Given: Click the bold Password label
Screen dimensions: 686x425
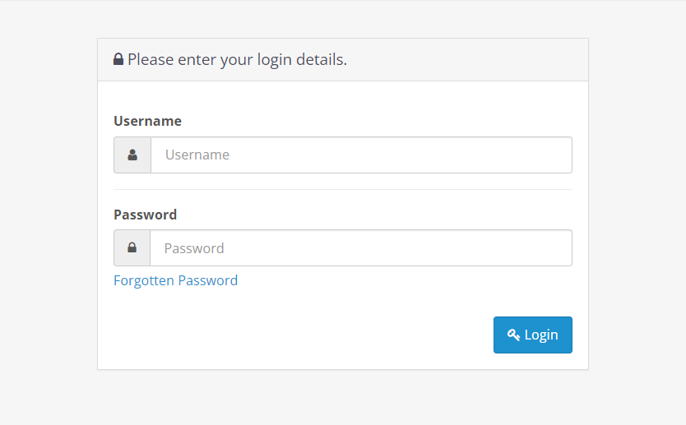Looking at the screenshot, I should [x=145, y=215].
